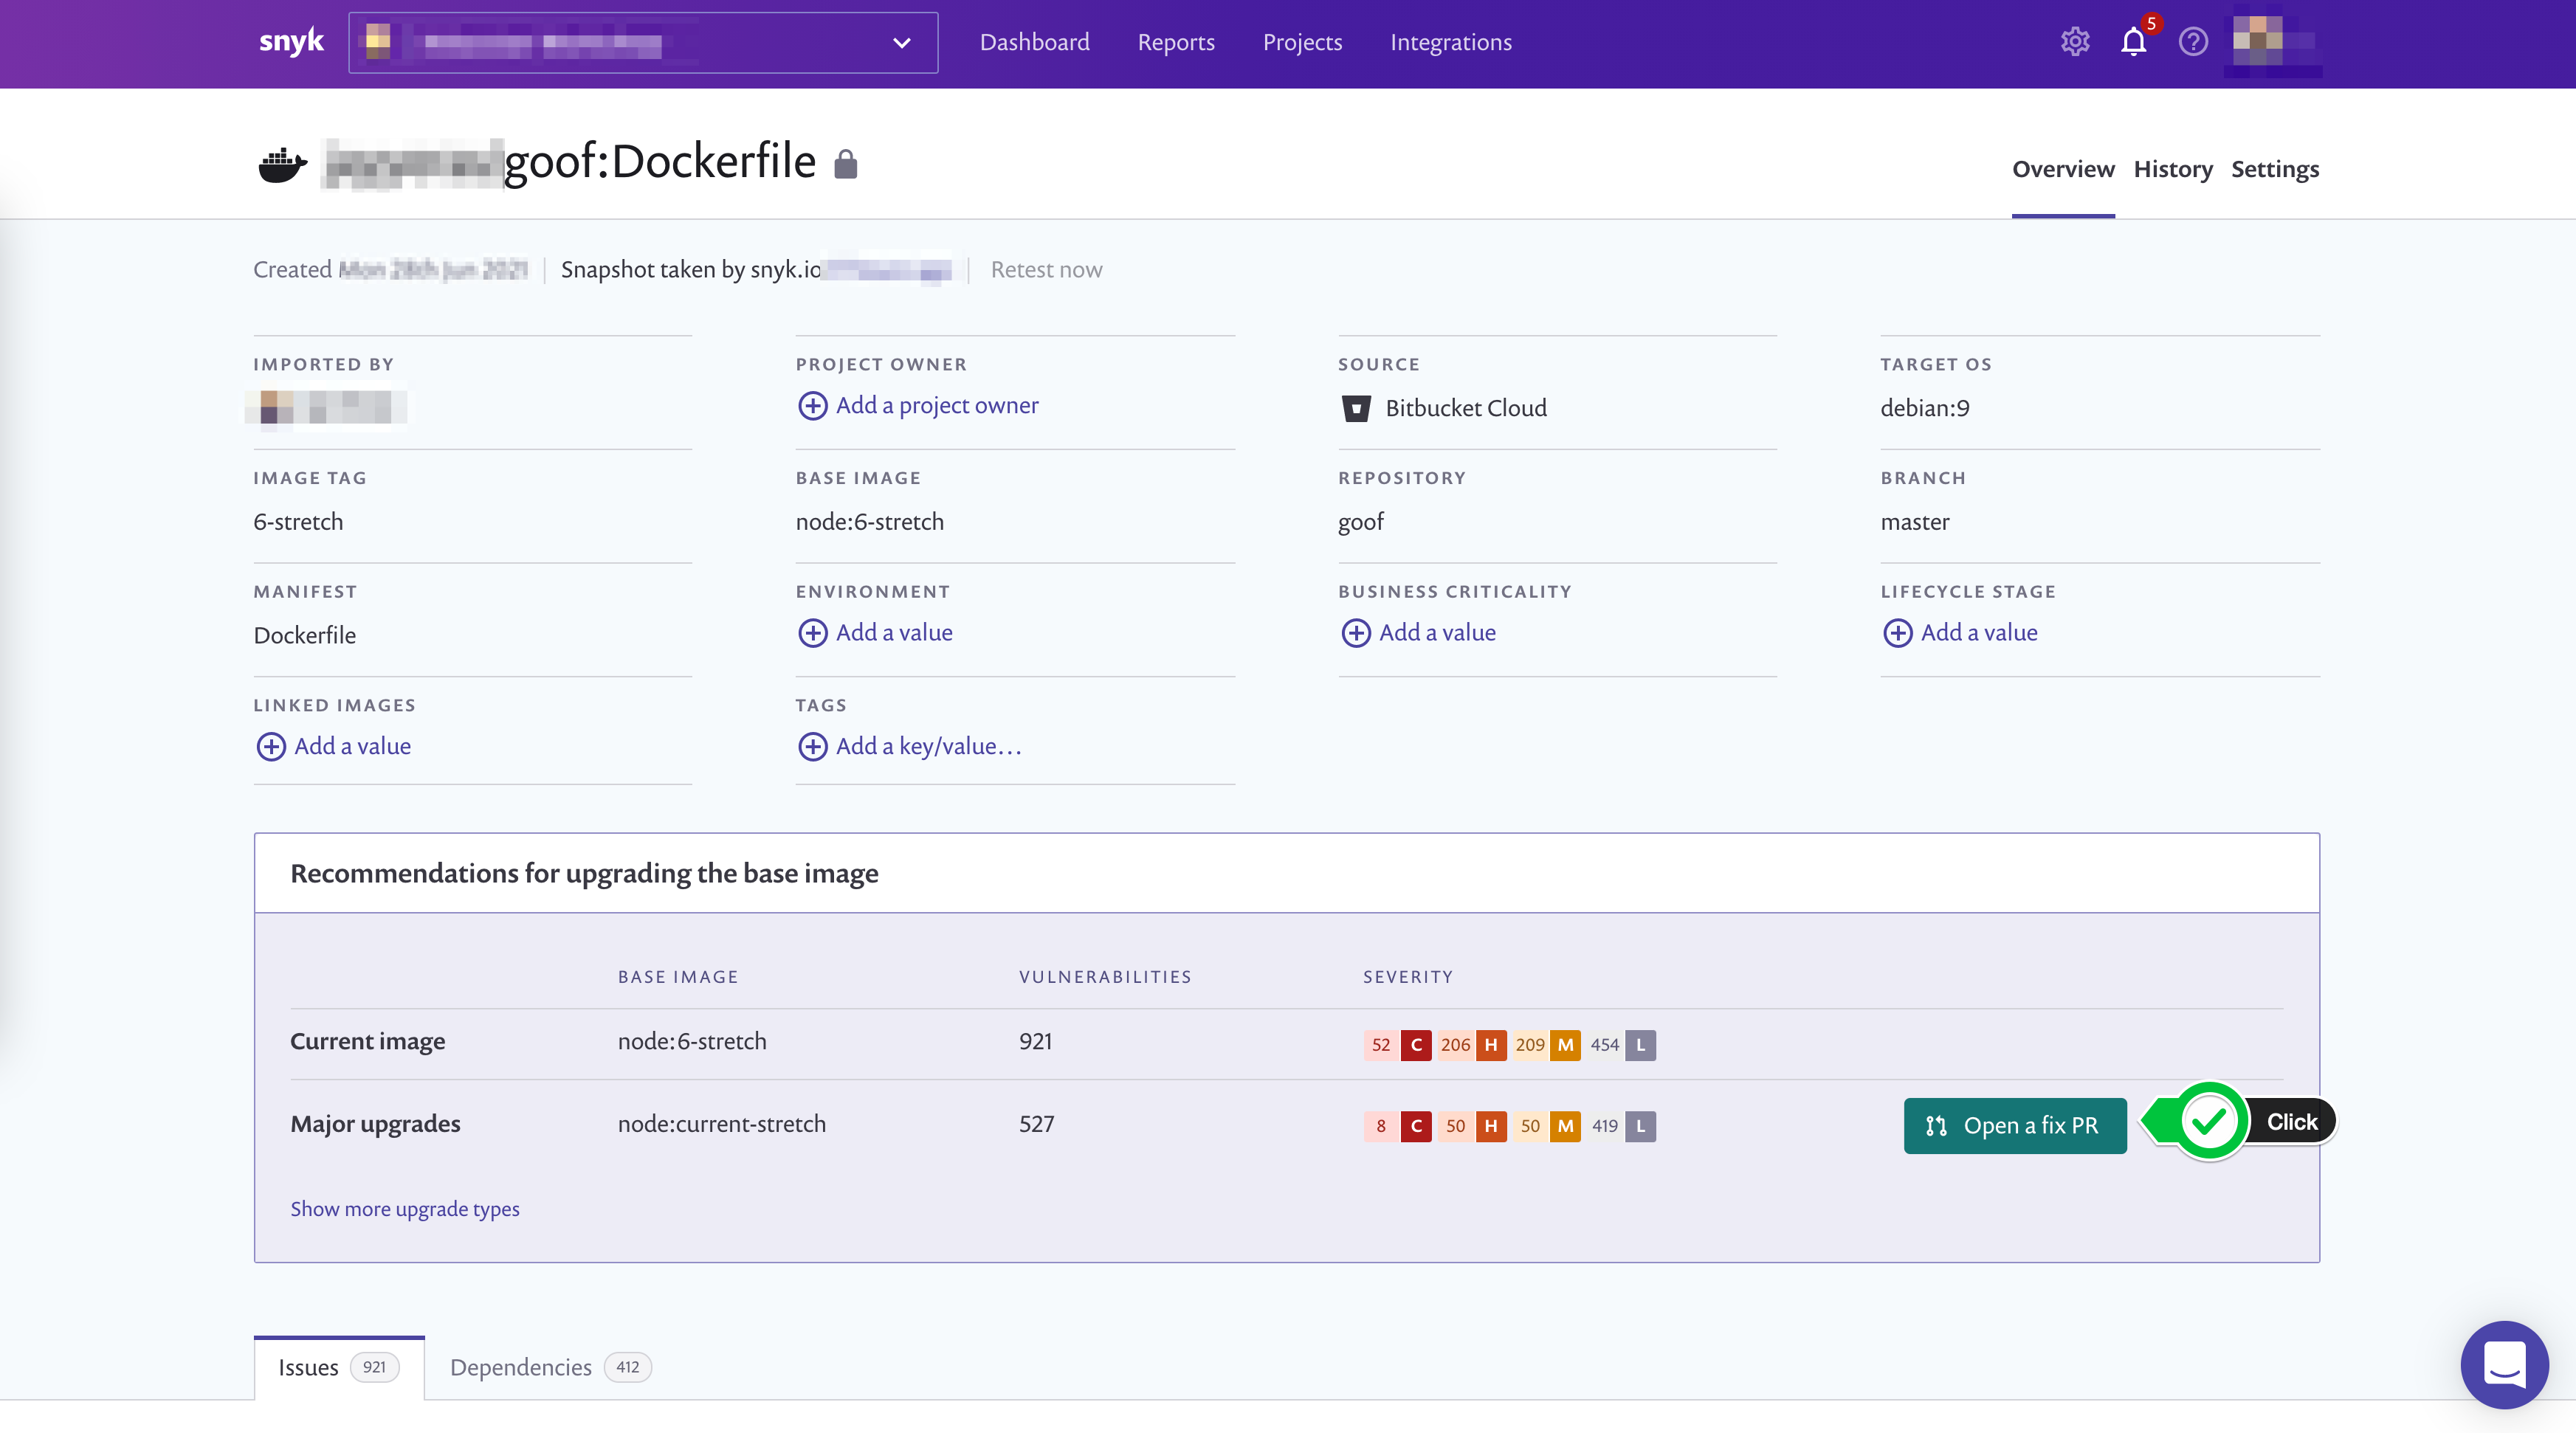
Task: Click node:6-stretch under Base Image field
Action: click(x=870, y=522)
